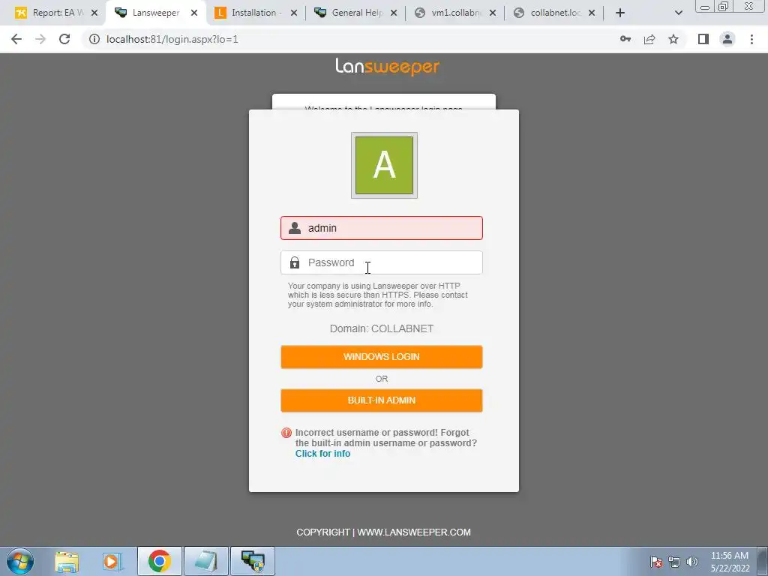Click the site information icon in address bar
Screen dimensions: 768x576
pos(94,39)
